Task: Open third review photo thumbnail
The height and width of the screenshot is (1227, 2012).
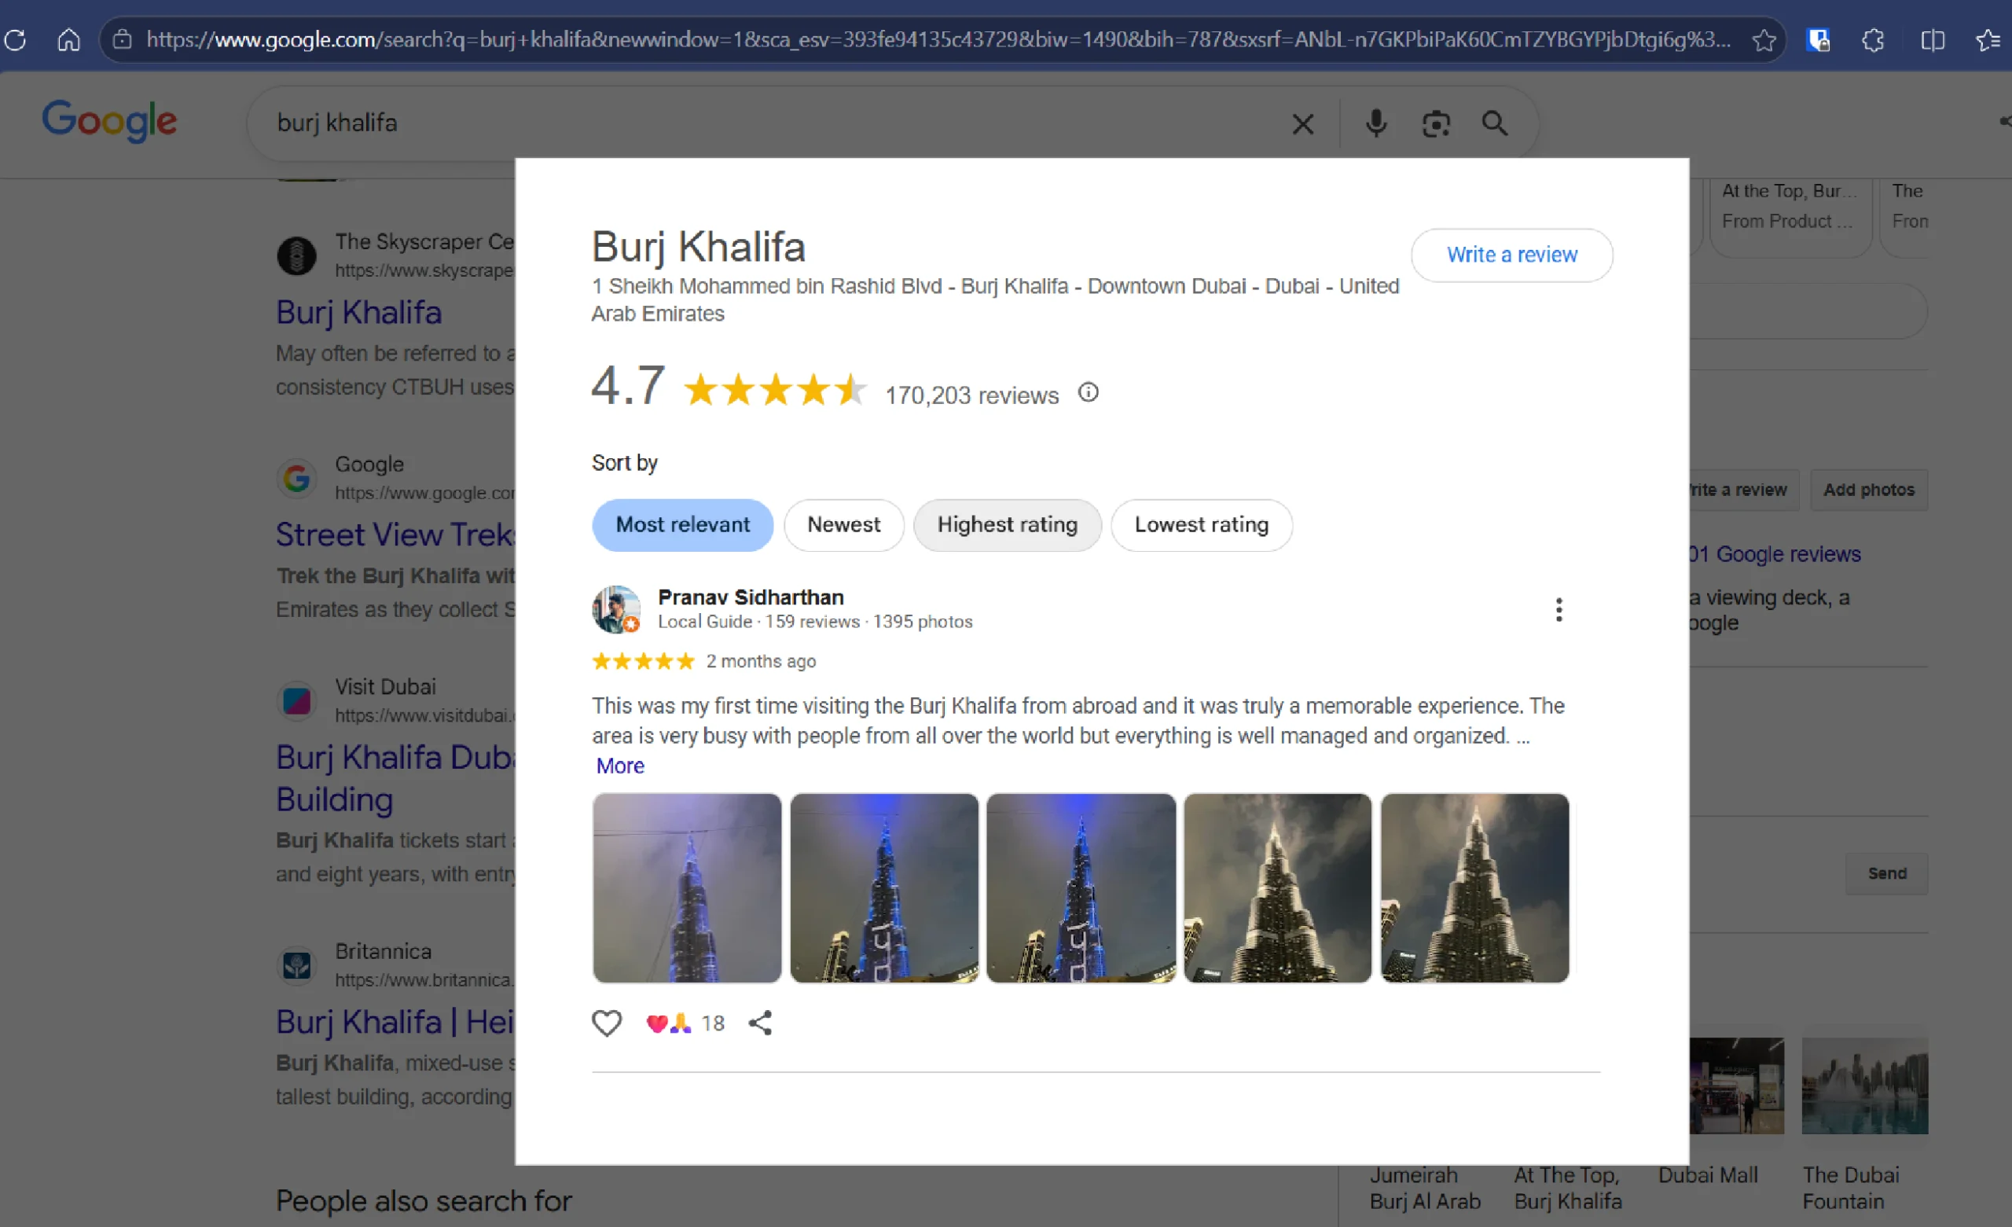Action: (x=1081, y=888)
